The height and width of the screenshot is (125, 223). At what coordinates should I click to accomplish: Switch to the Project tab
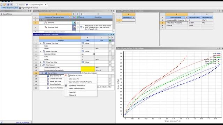[20, 5]
